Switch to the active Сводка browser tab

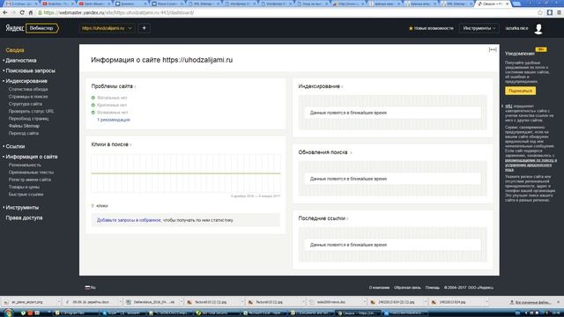(x=492, y=4)
